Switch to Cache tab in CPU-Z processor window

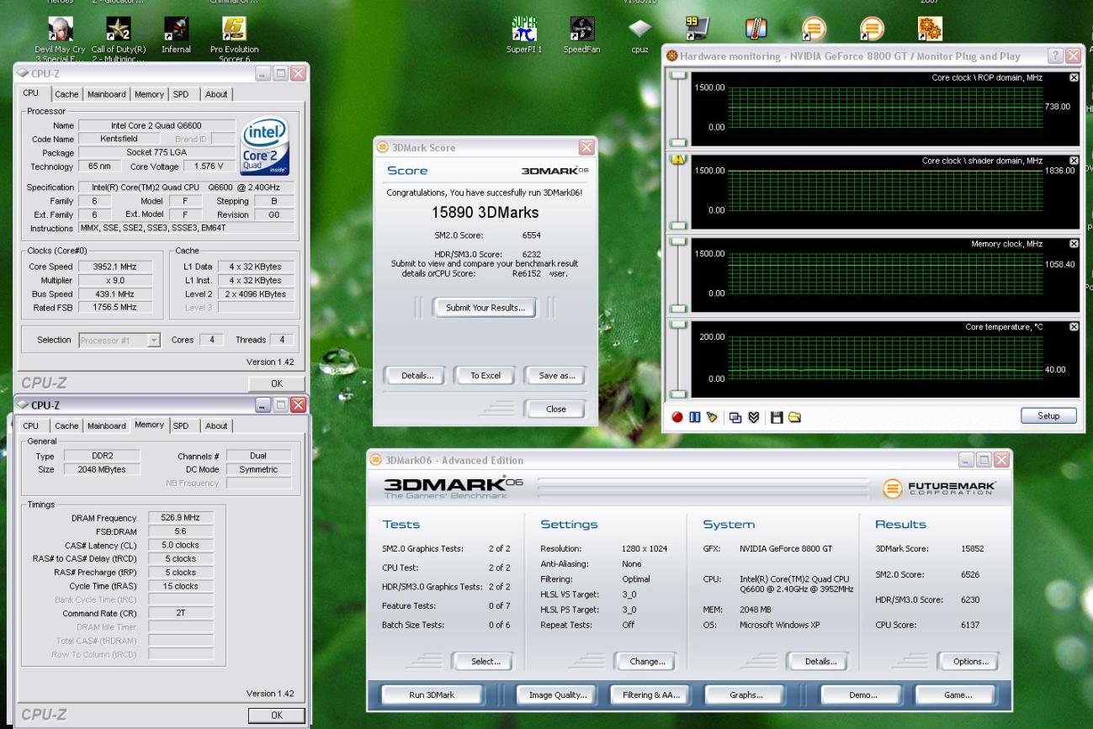(66, 94)
